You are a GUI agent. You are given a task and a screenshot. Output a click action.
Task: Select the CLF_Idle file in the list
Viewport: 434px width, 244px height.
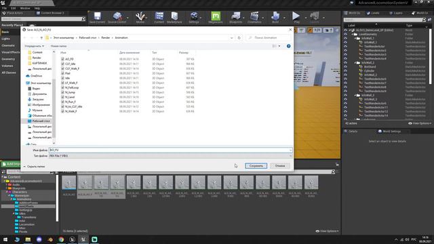click(x=70, y=64)
